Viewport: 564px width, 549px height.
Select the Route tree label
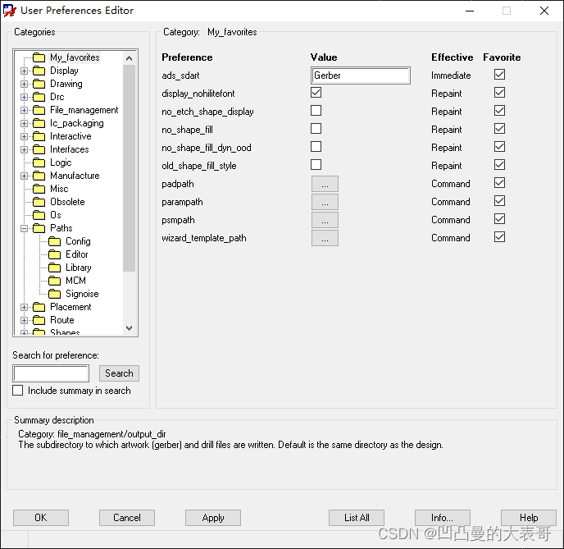pyautogui.click(x=62, y=320)
